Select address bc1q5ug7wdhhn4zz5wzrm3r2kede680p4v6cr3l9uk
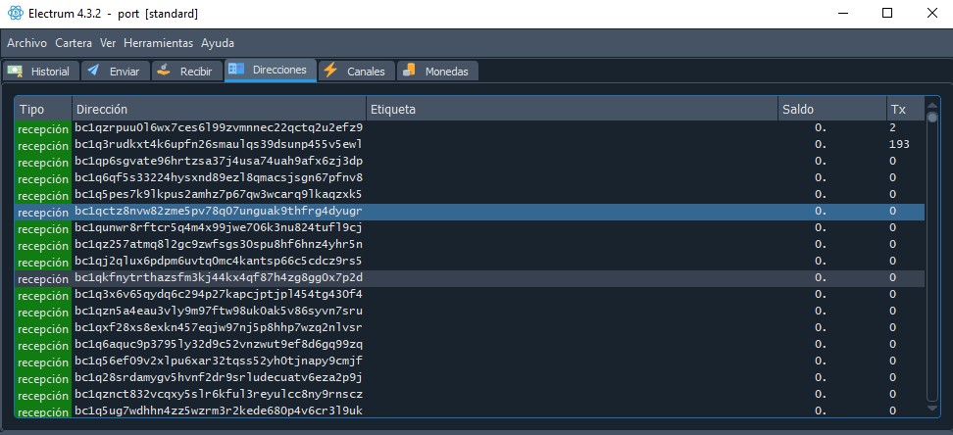 219,411
